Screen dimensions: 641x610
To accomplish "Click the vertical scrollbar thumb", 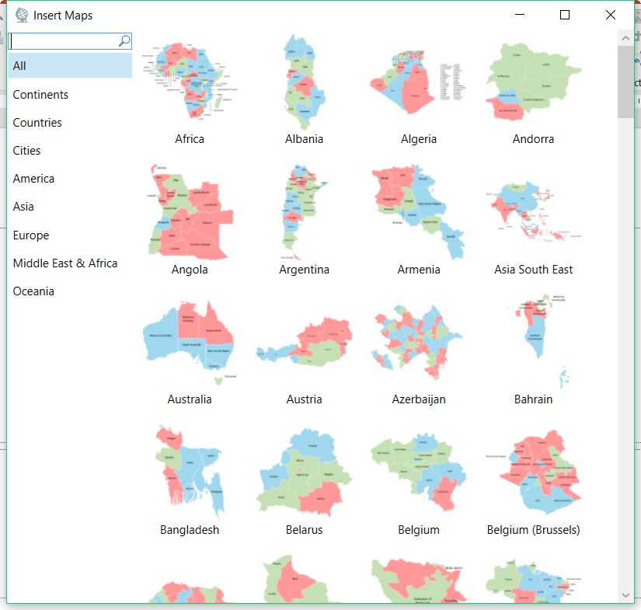I will (x=625, y=82).
